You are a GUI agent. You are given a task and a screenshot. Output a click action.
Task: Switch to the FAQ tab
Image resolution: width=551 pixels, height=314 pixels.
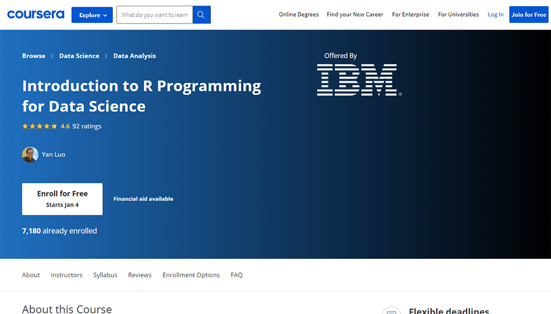point(237,275)
